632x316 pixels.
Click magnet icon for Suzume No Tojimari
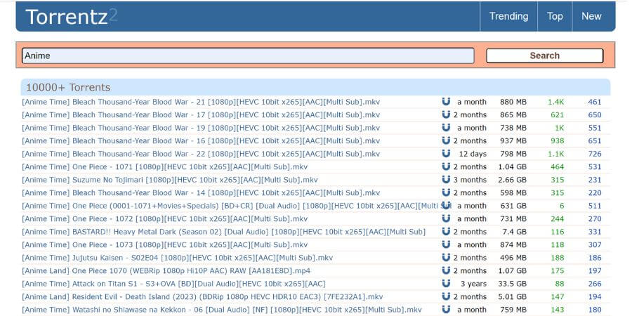pyautogui.click(x=446, y=180)
